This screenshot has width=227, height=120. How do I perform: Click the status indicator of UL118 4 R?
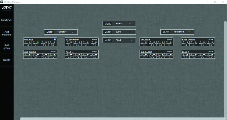171,54
